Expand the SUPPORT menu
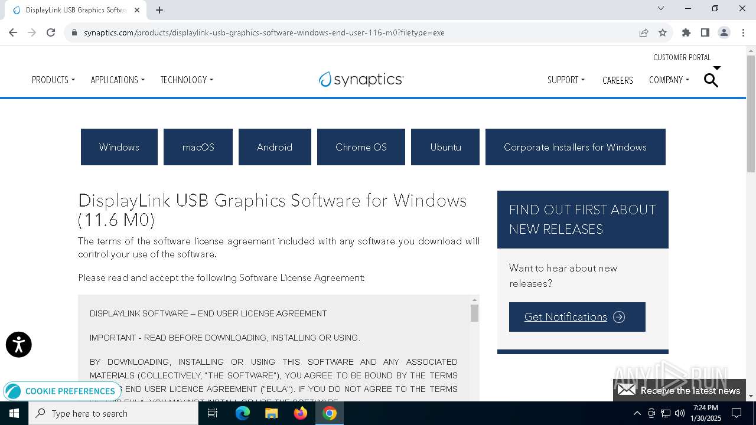This screenshot has width=756, height=425. pos(566,80)
